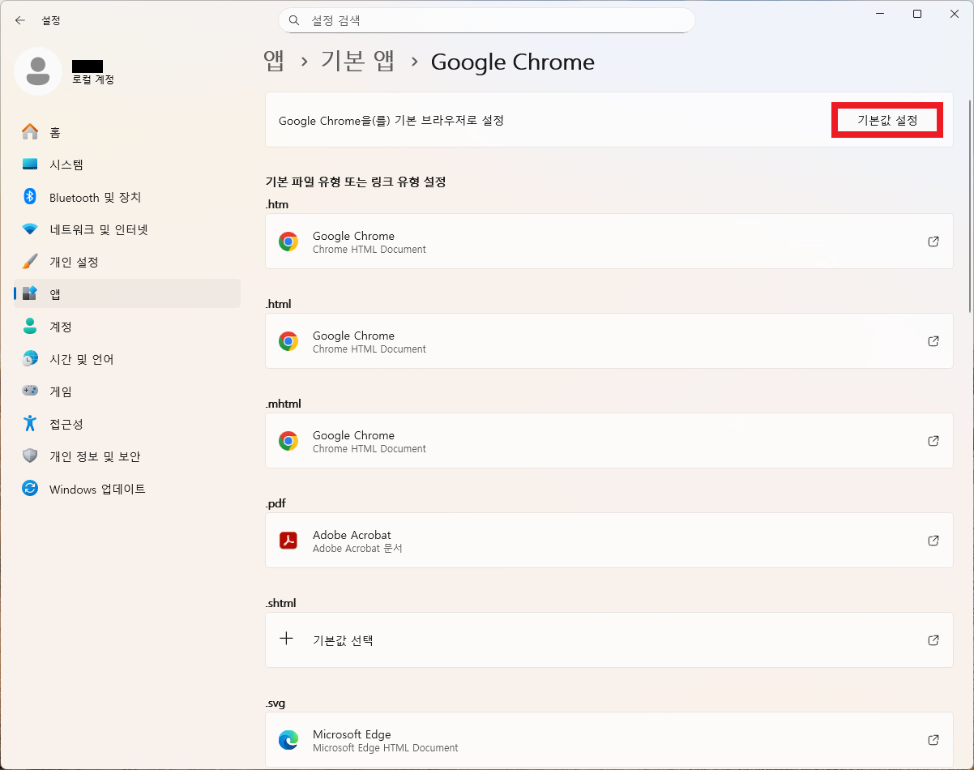974x770 pixels.
Task: Minimize the Settings window
Action: tap(880, 14)
